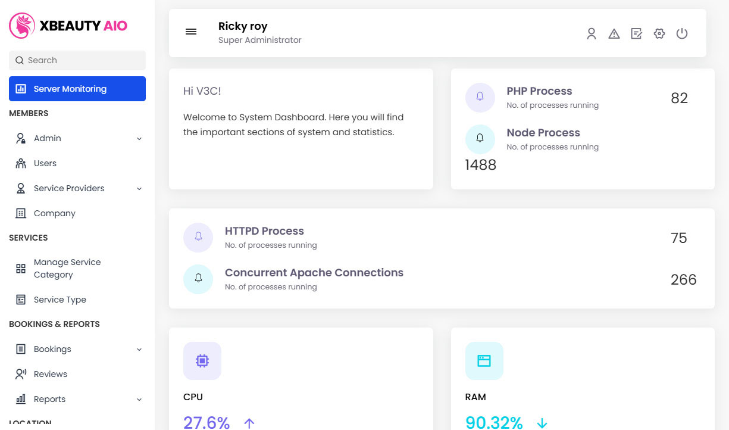The image size is (729, 430).
Task: Click the power logout icon
Action: coord(682,34)
